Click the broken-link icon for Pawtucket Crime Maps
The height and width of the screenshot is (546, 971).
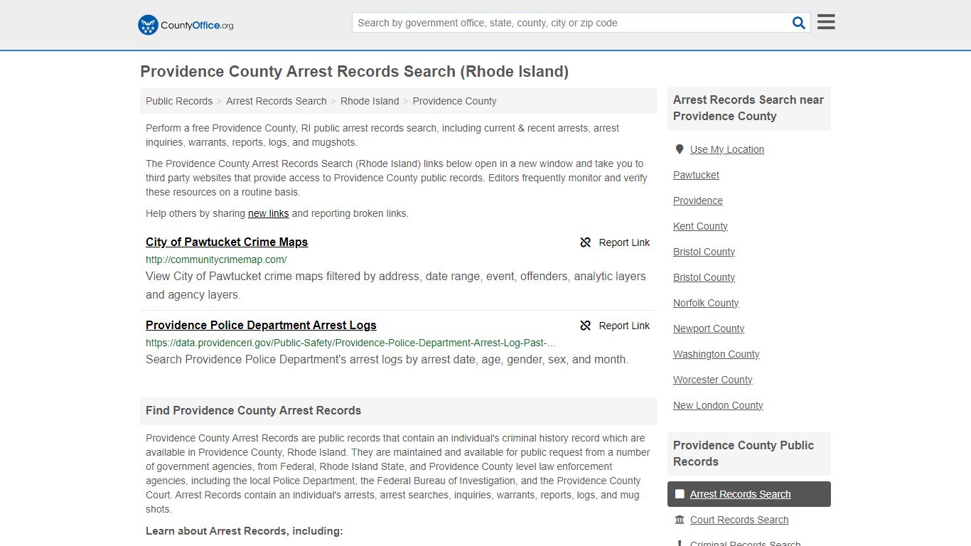(586, 242)
